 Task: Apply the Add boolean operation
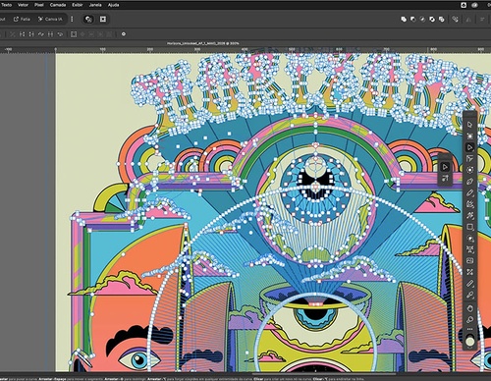[x=404, y=20]
